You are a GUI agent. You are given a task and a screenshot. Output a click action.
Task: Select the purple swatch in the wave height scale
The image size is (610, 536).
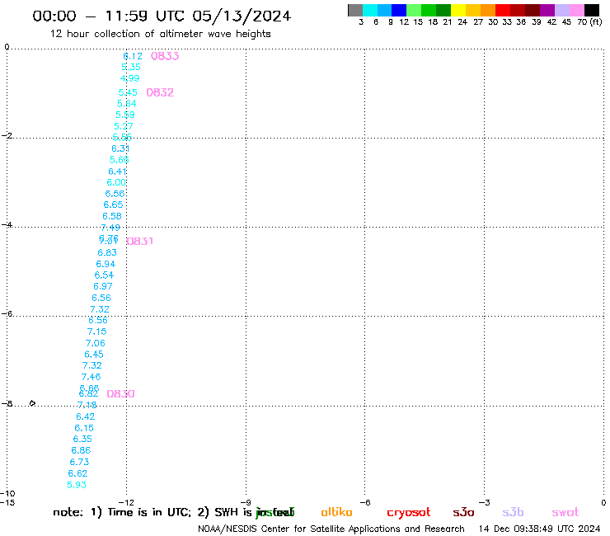pyautogui.click(x=547, y=10)
